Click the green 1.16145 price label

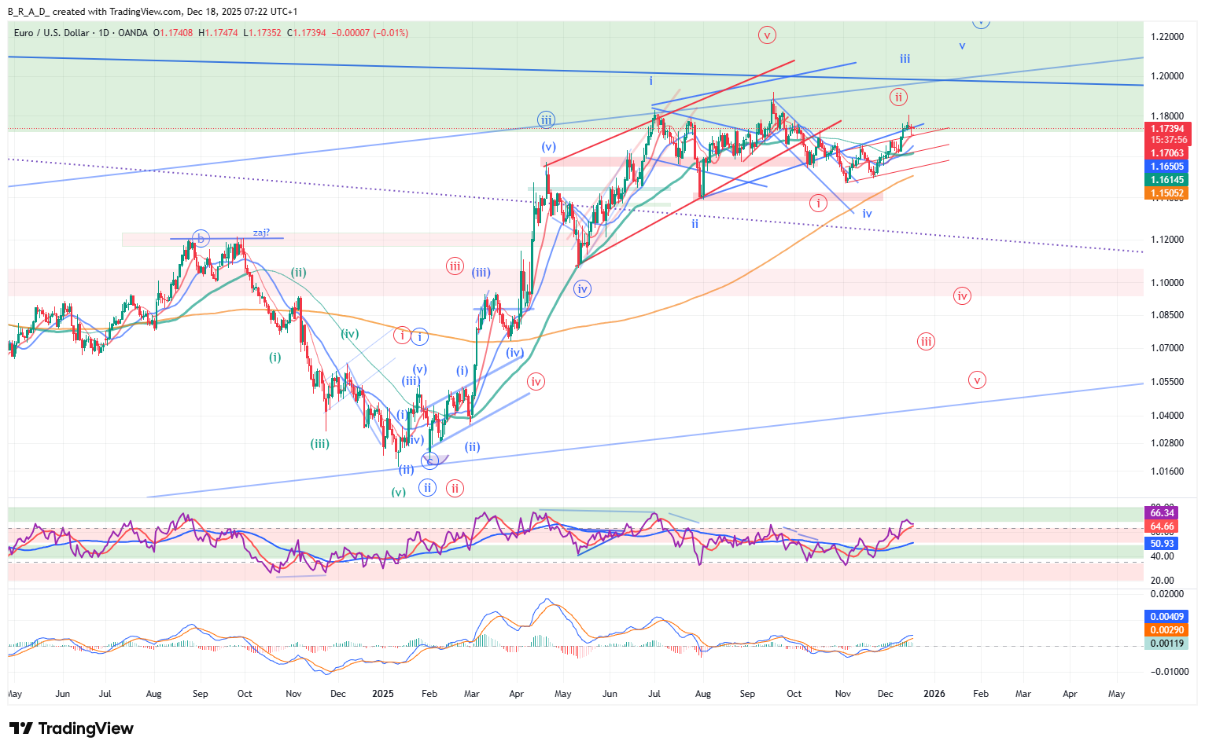click(x=1167, y=180)
